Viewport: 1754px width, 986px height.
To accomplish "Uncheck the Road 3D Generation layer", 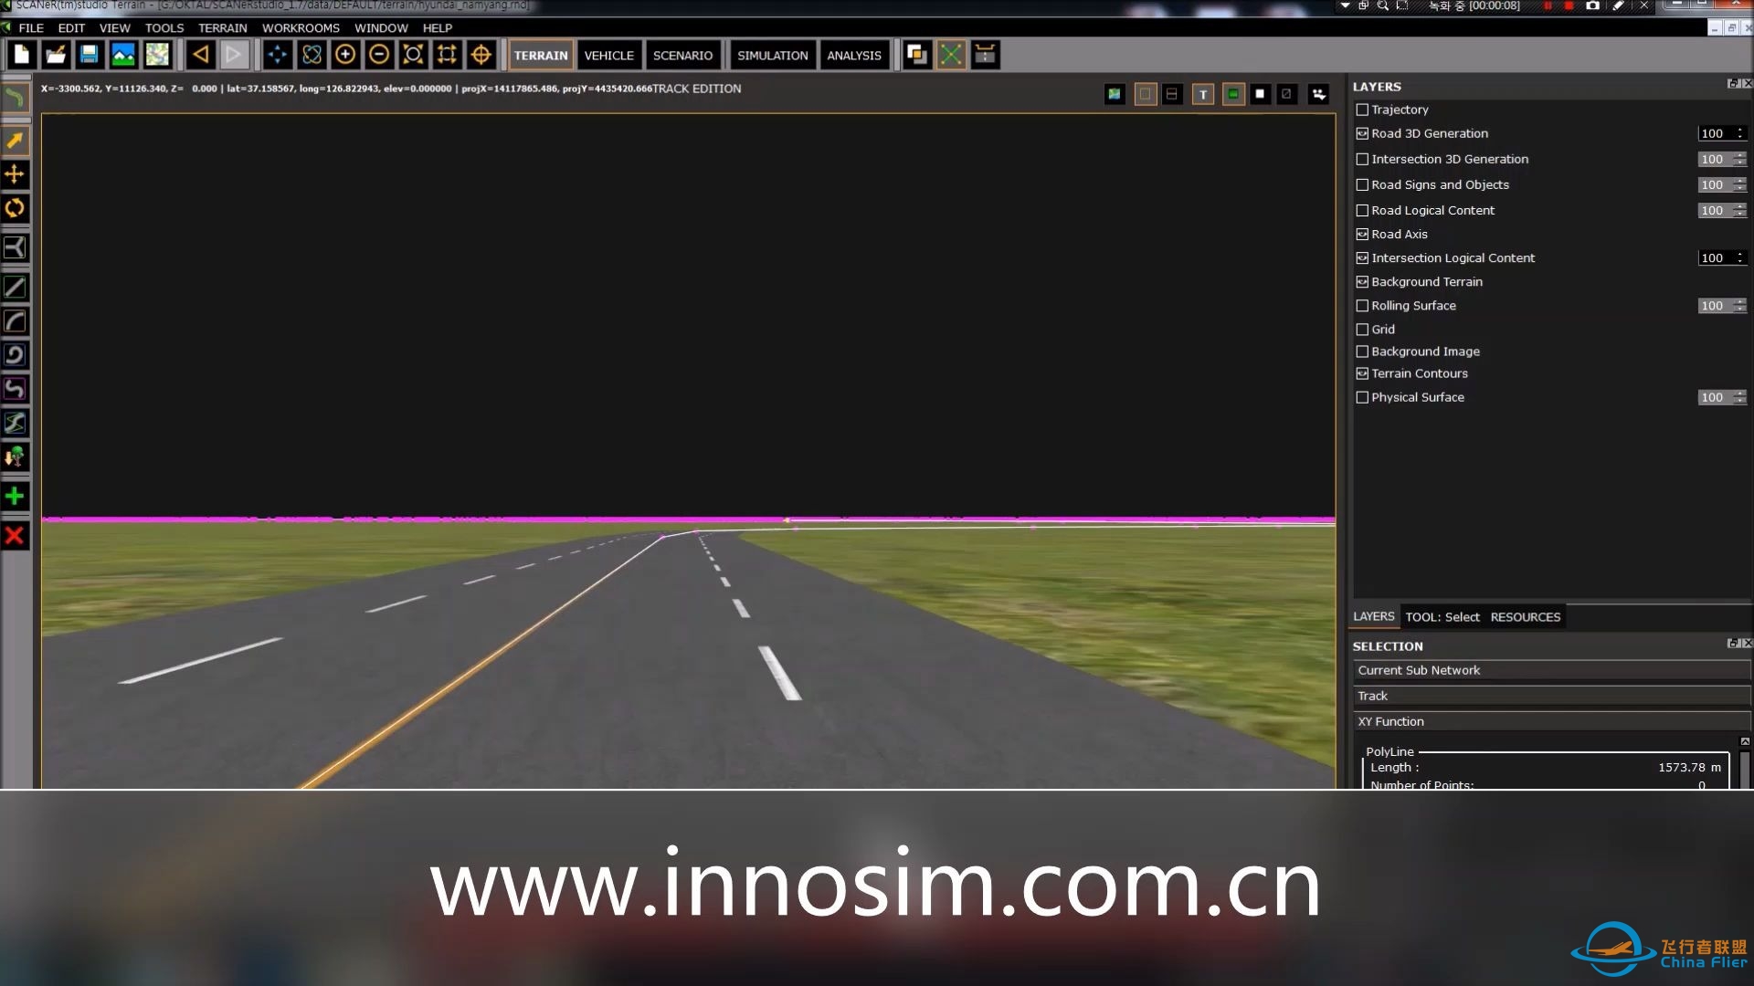I will pos(1362,133).
